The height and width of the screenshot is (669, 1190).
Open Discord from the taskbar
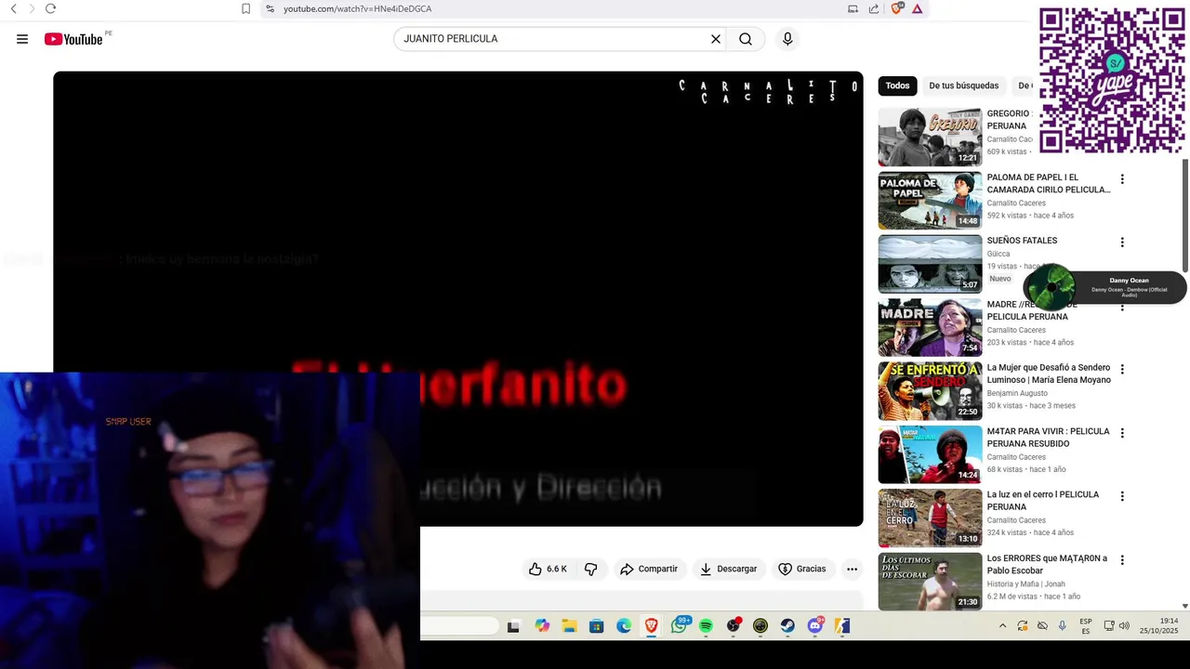tap(815, 626)
